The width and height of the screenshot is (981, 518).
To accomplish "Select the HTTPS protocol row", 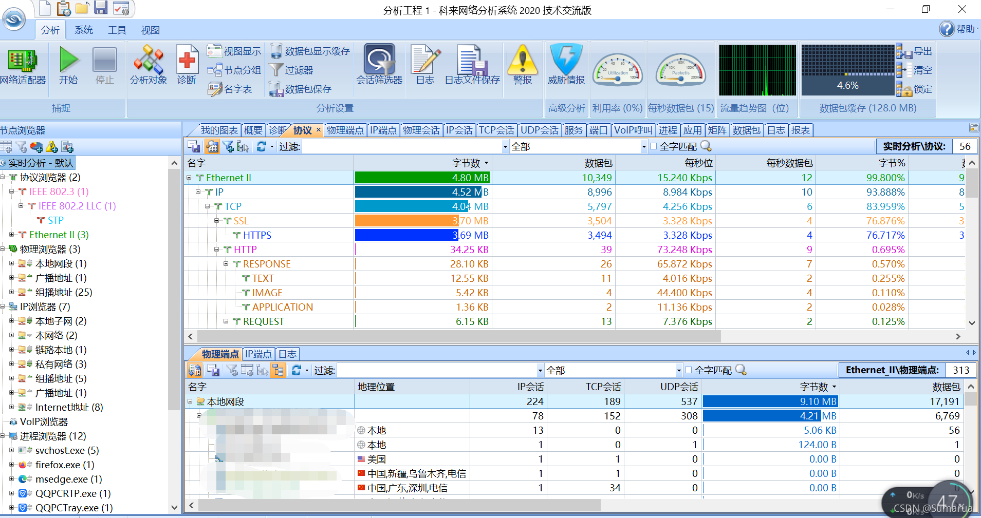I will [575, 235].
